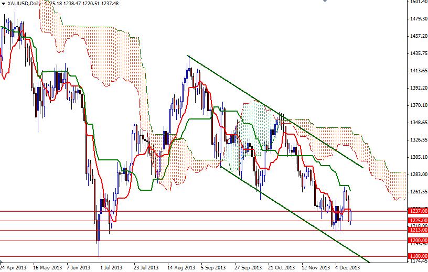
Task: Click the 12 Nov 2013 date label
Action: 316,268
